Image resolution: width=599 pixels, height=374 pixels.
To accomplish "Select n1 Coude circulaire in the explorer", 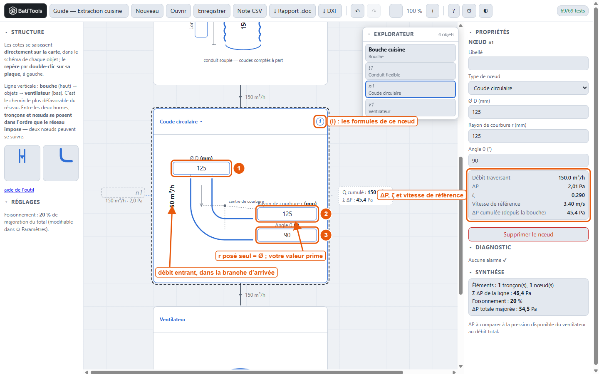I will (411, 89).
